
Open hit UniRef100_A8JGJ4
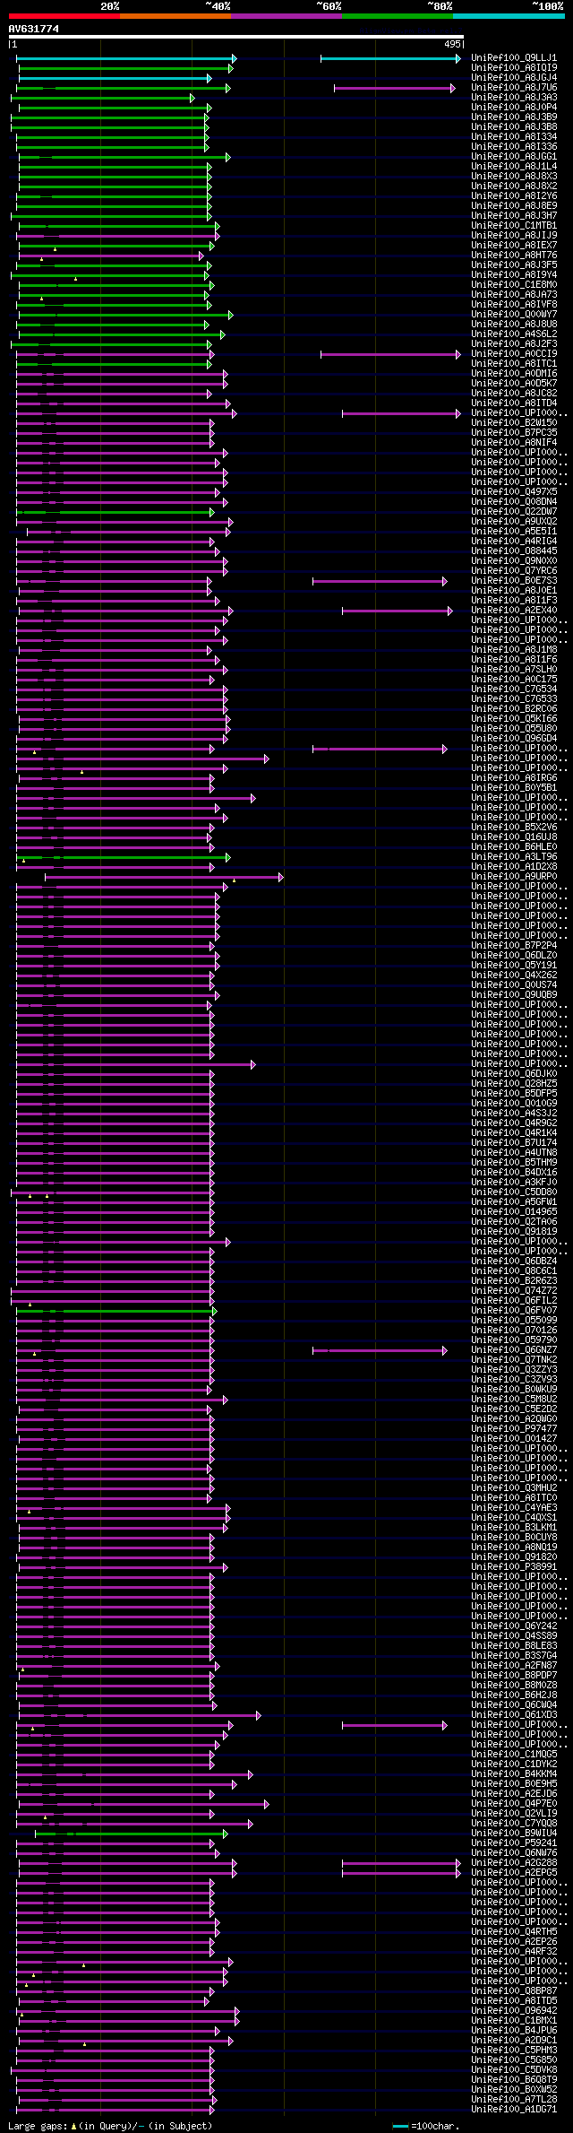[x=514, y=77]
